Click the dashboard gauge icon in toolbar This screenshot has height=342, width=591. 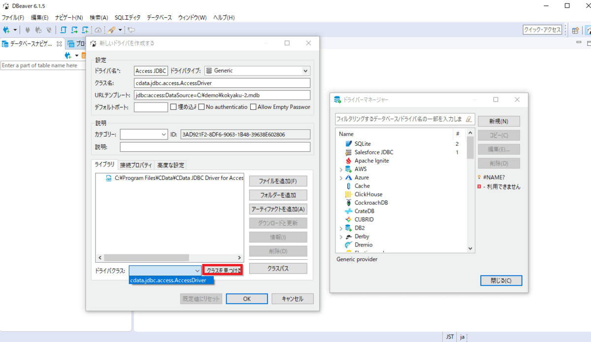point(98,30)
